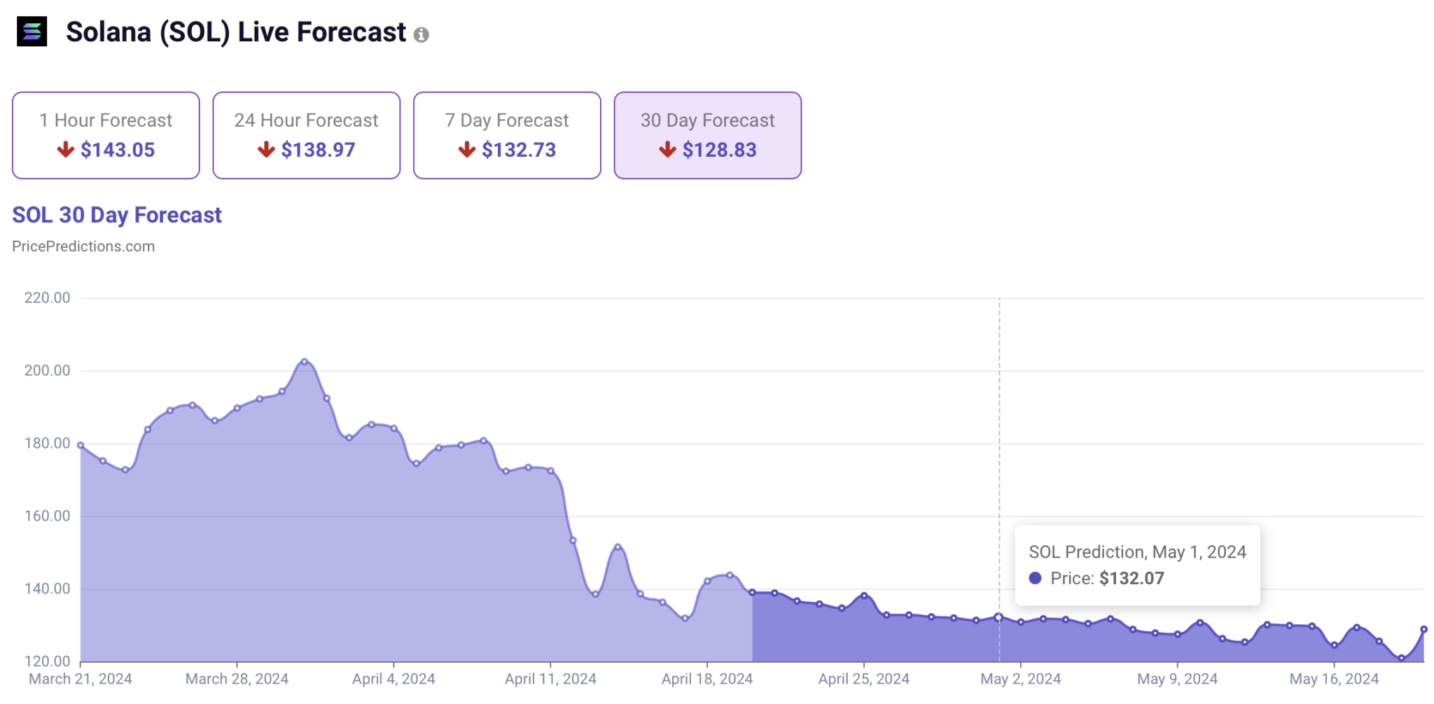
Task: Click the $132.73 forecast value
Action: tap(519, 150)
